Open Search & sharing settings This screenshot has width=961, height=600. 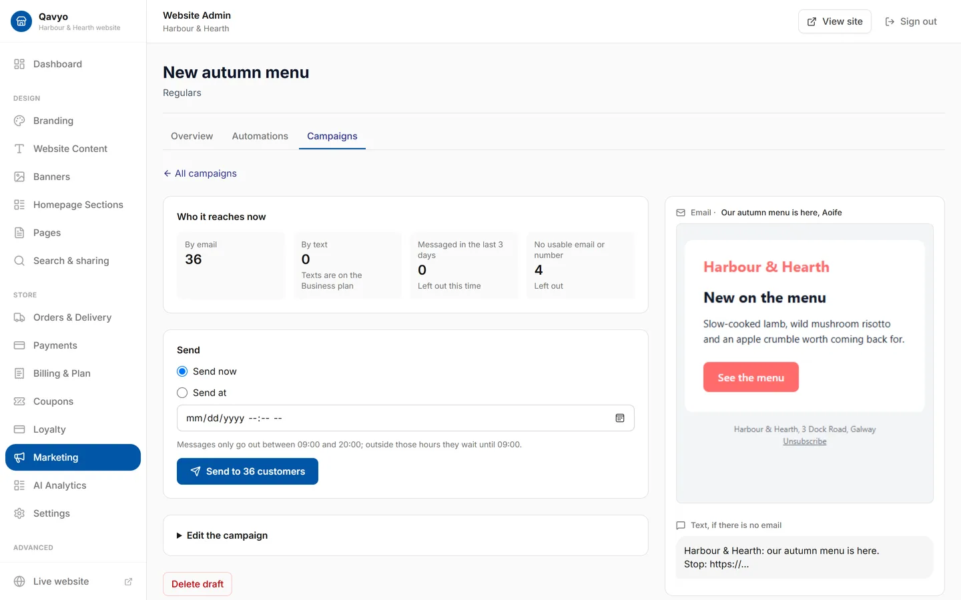[73, 261]
